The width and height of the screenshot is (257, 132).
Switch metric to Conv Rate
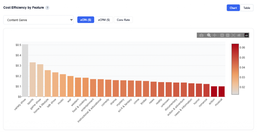(x=123, y=20)
